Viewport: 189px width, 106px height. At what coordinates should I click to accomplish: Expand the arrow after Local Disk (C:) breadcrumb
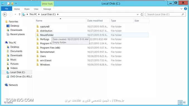click(58, 14)
